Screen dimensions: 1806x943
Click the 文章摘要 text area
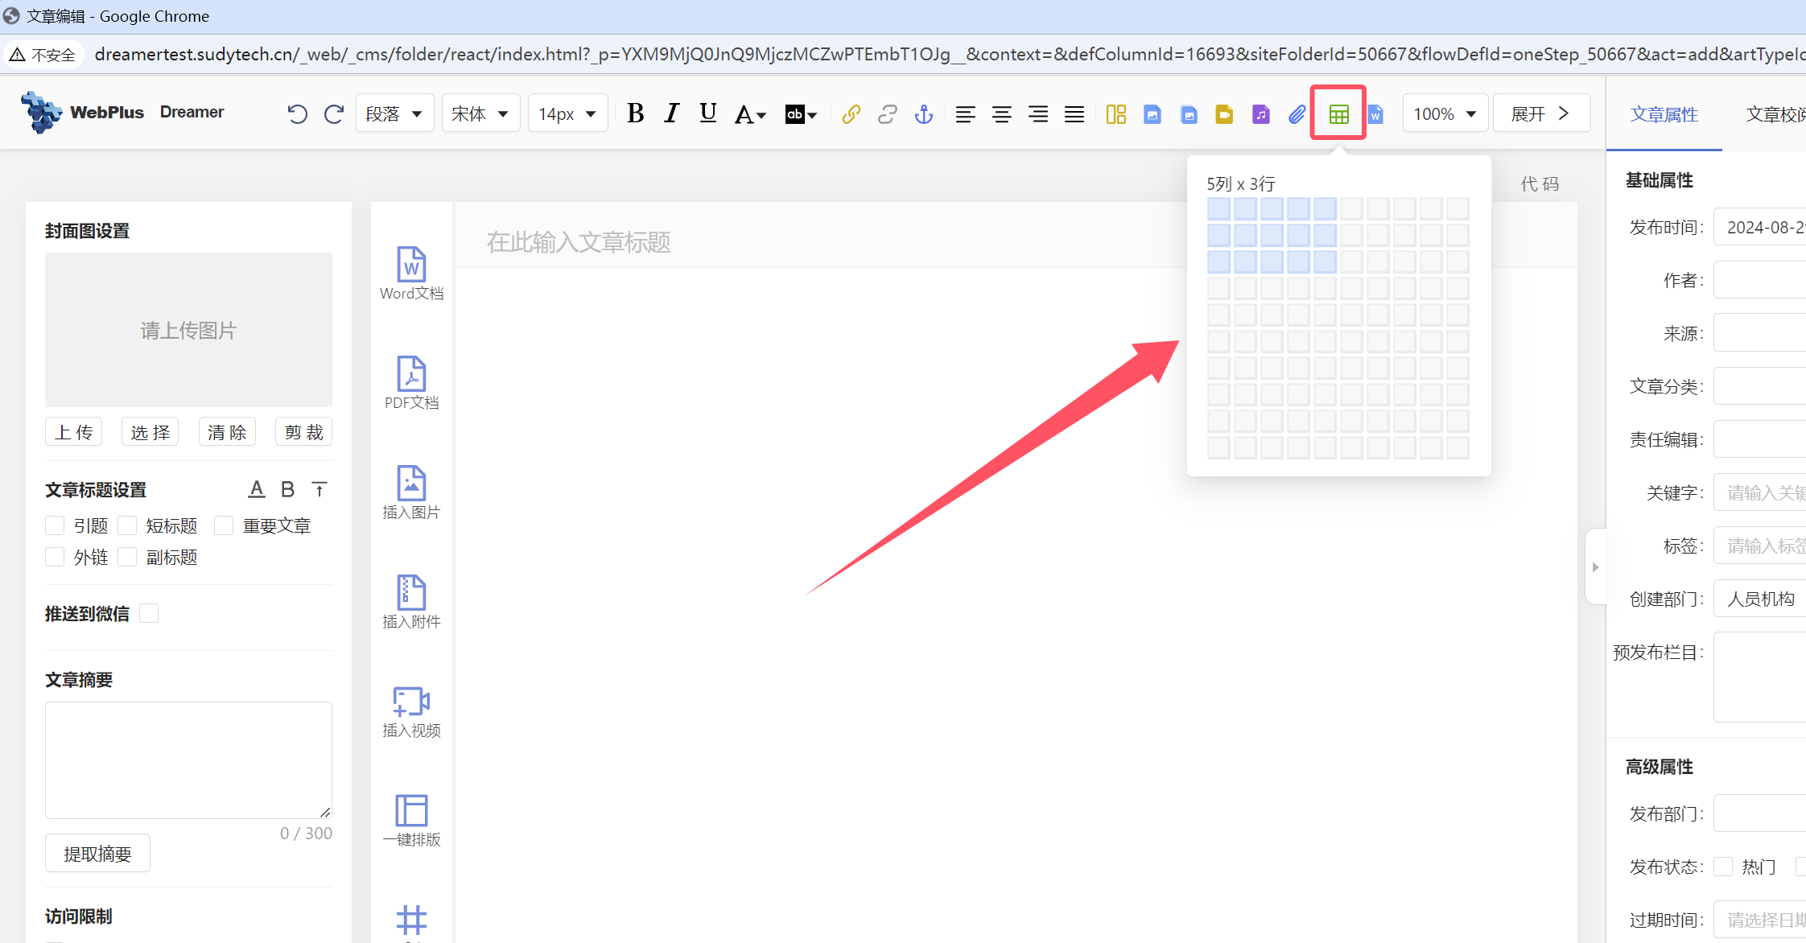click(x=188, y=760)
